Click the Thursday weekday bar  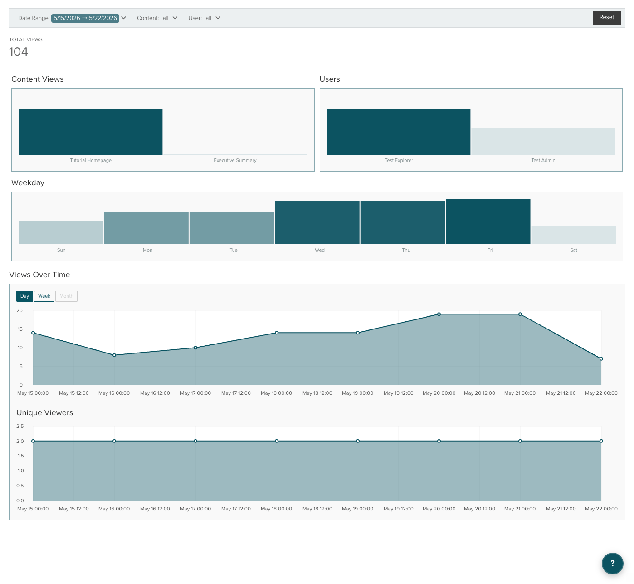click(x=403, y=222)
